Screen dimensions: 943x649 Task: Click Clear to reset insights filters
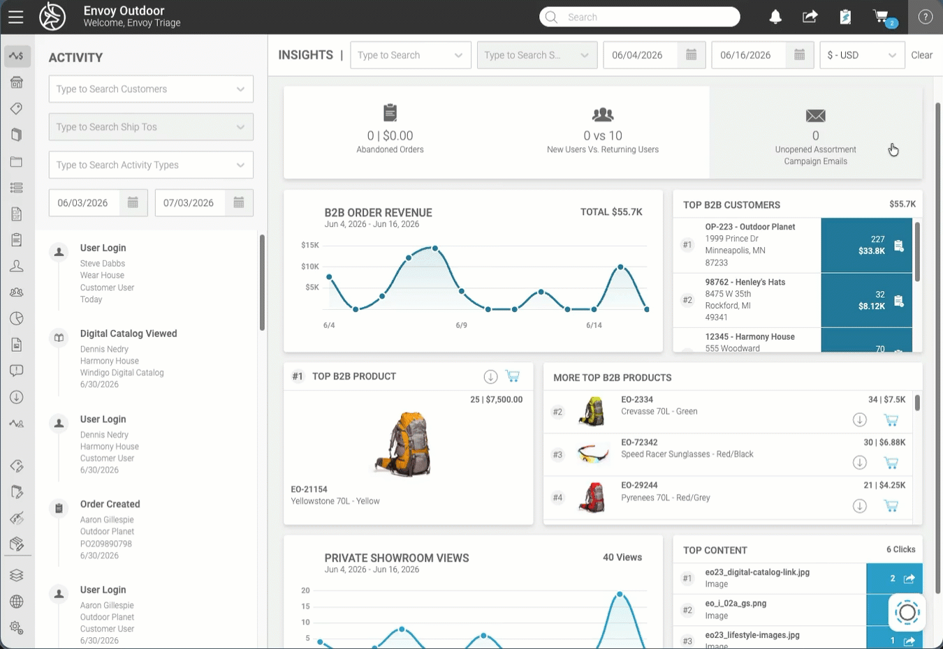[921, 55]
